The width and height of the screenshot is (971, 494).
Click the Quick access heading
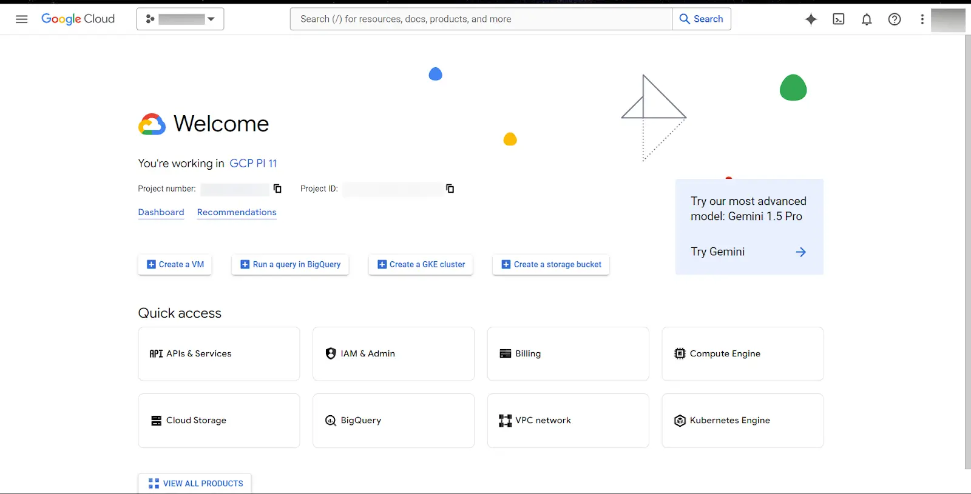180,313
